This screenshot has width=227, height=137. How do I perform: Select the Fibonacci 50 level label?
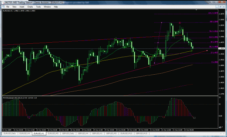(x=214, y=42)
